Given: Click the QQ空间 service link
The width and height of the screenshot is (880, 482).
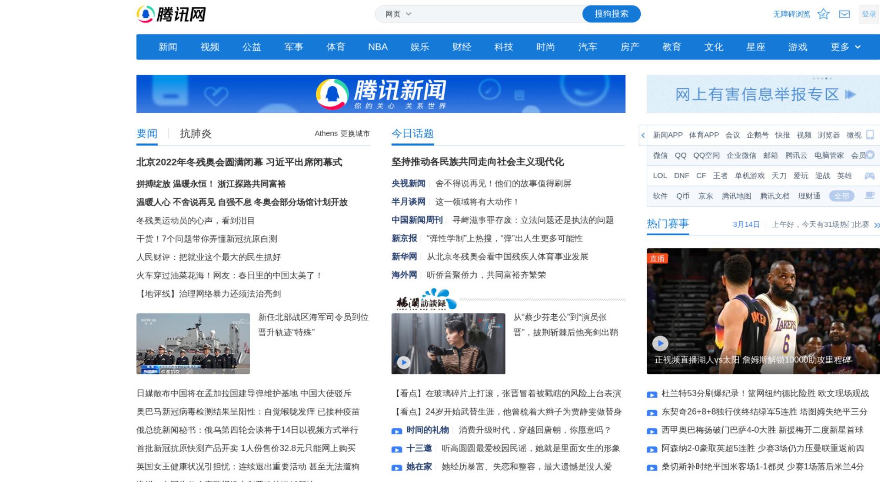Looking at the screenshot, I should 706,155.
